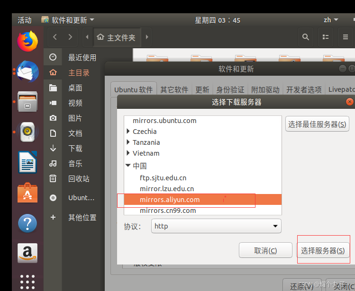
Task: Open the Files hamburger menu
Action: (x=346, y=37)
